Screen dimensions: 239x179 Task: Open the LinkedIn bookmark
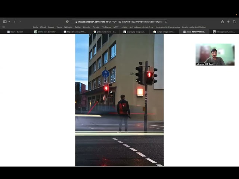pyautogui.click(x=87, y=27)
